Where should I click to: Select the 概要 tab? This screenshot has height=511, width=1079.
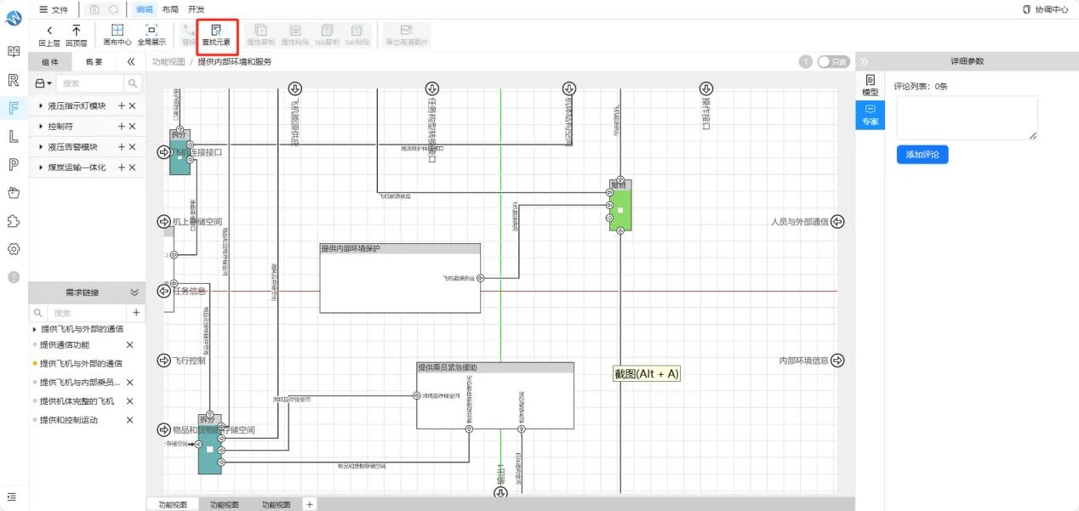[x=94, y=62]
